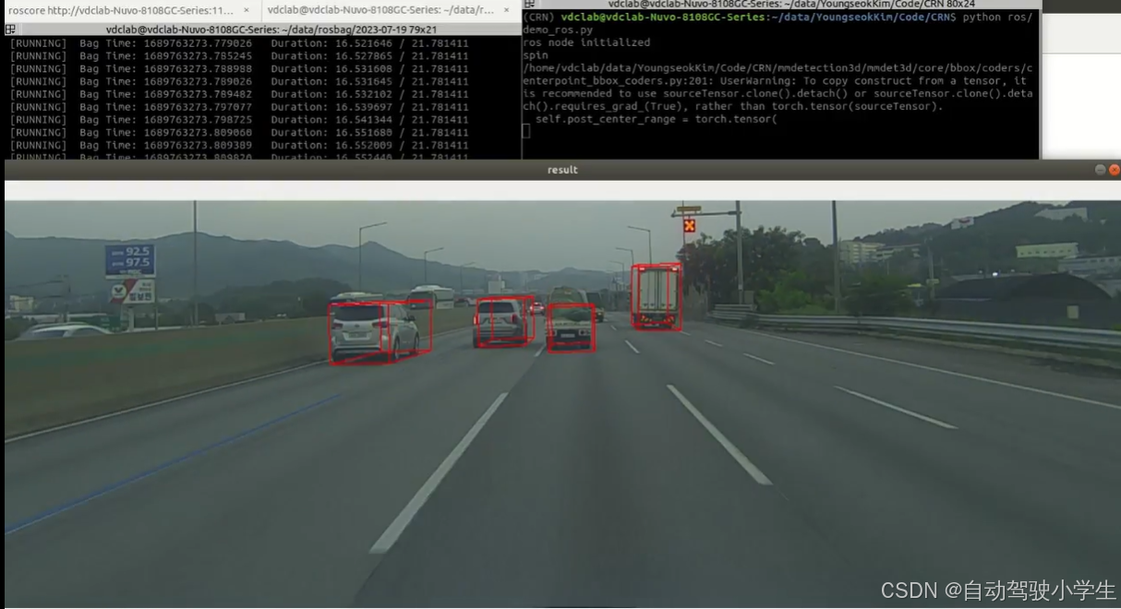Select line with Bag Time 1689763273.797077
This screenshot has height=609, width=1121.
[x=239, y=107]
